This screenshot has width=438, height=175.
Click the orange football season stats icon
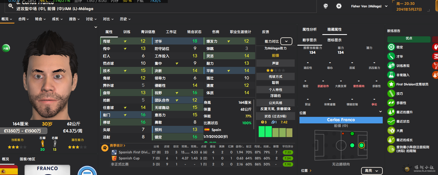pyautogui.click(x=105, y=148)
